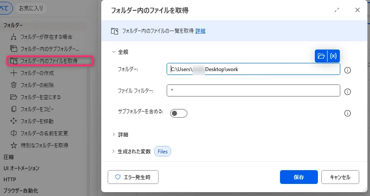
Task: Select フォルダーの作成 plus action
Action: 38,73
